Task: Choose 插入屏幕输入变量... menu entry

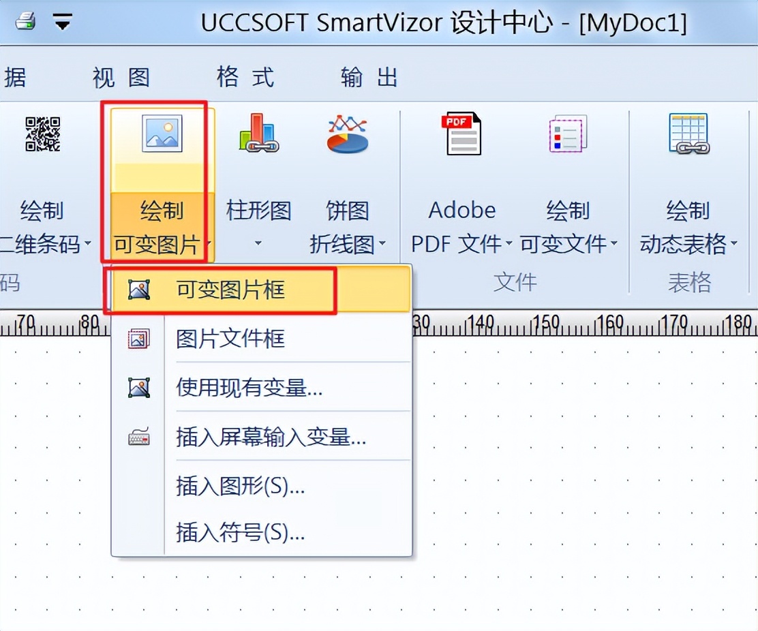Action: (261, 437)
